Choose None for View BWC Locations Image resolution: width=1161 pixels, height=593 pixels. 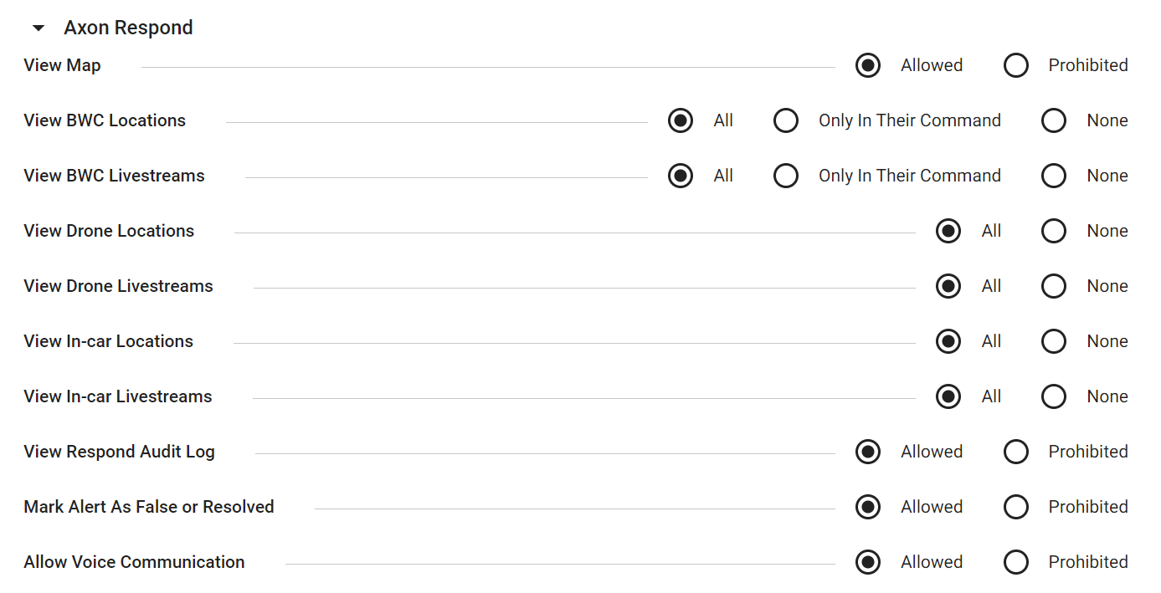(x=1054, y=120)
